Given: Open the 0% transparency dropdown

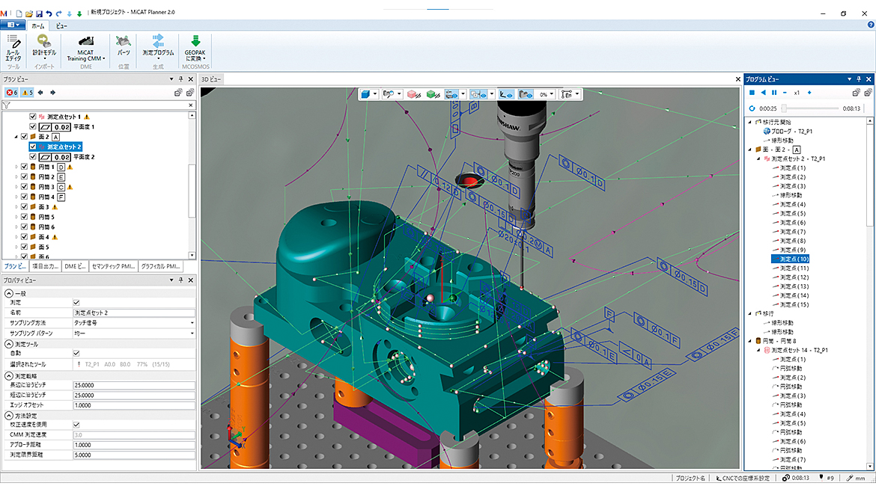Looking at the screenshot, I should (551, 94).
